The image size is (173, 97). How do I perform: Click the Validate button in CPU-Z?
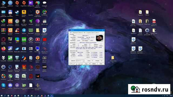[94, 64]
